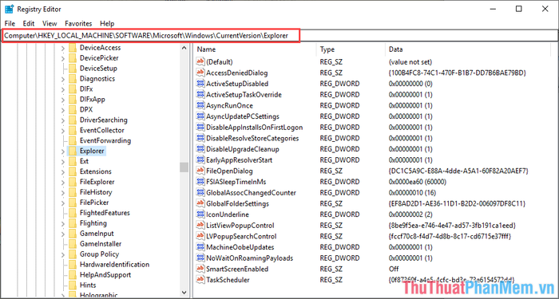The image size is (559, 299).
Task: Click the EarlyAppResolverStart DWORD icon
Action: tap(200, 159)
